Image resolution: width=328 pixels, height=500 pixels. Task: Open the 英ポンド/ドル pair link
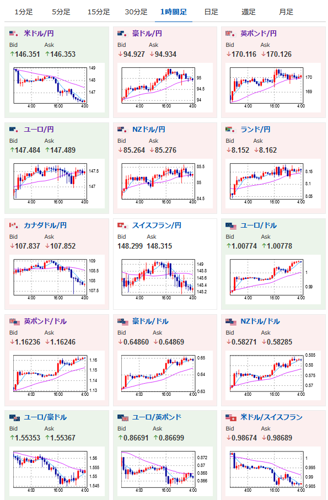pyautogui.click(x=45, y=321)
